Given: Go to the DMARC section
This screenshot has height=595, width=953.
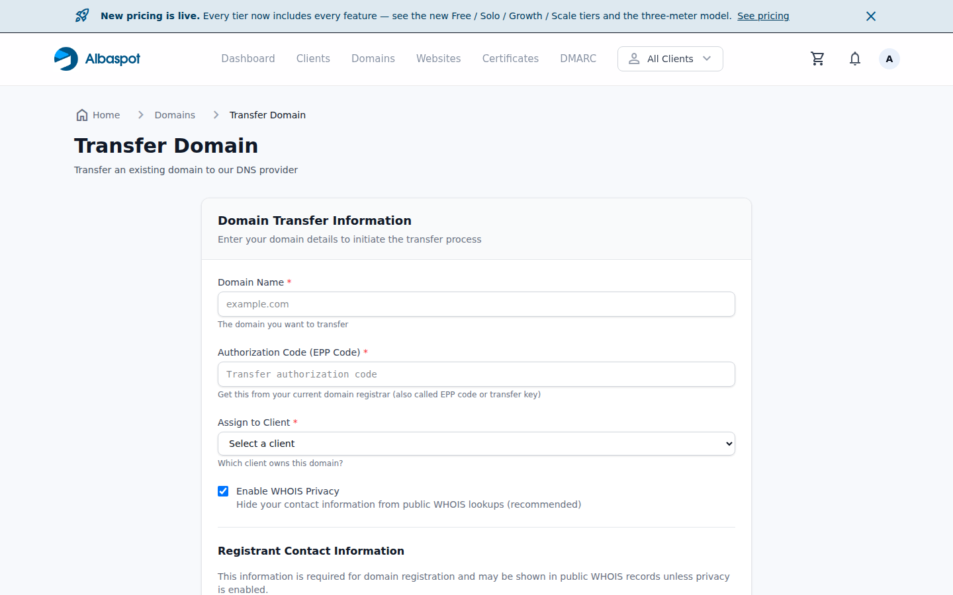Looking at the screenshot, I should point(578,59).
